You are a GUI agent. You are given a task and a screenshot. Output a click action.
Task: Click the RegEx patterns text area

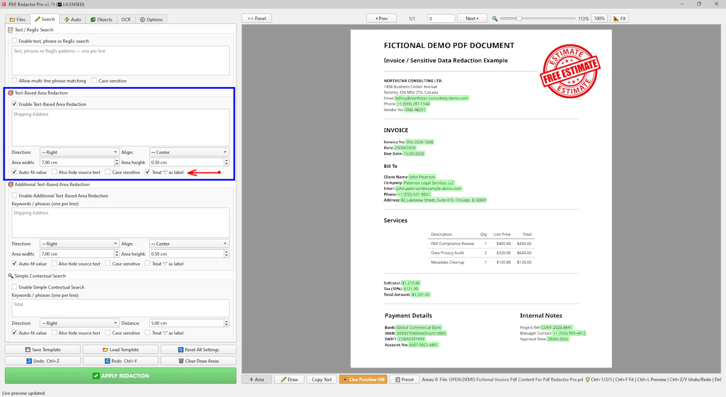coord(121,60)
